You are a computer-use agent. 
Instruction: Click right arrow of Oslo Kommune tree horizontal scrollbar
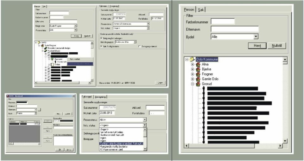tap(280, 145)
